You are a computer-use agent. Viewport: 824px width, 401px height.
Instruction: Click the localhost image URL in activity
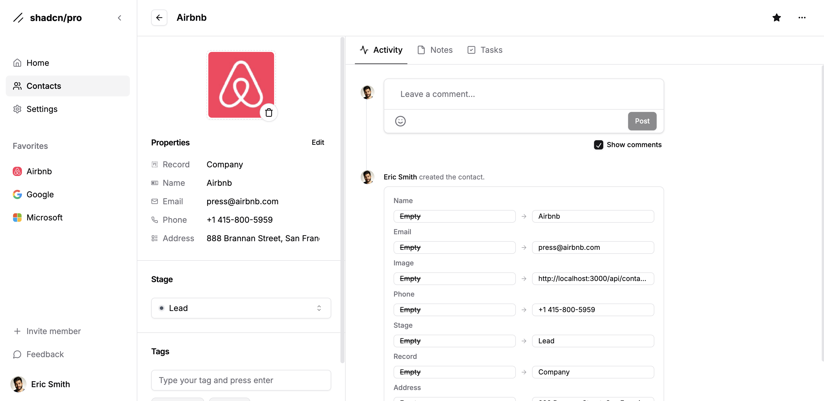(x=593, y=278)
